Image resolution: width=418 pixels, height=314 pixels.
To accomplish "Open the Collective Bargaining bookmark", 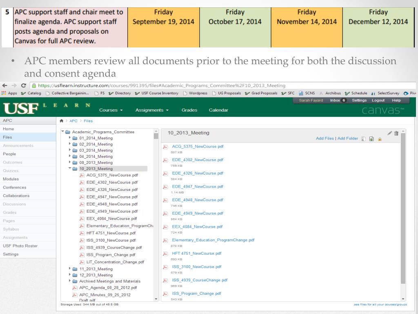I will 67,93.
